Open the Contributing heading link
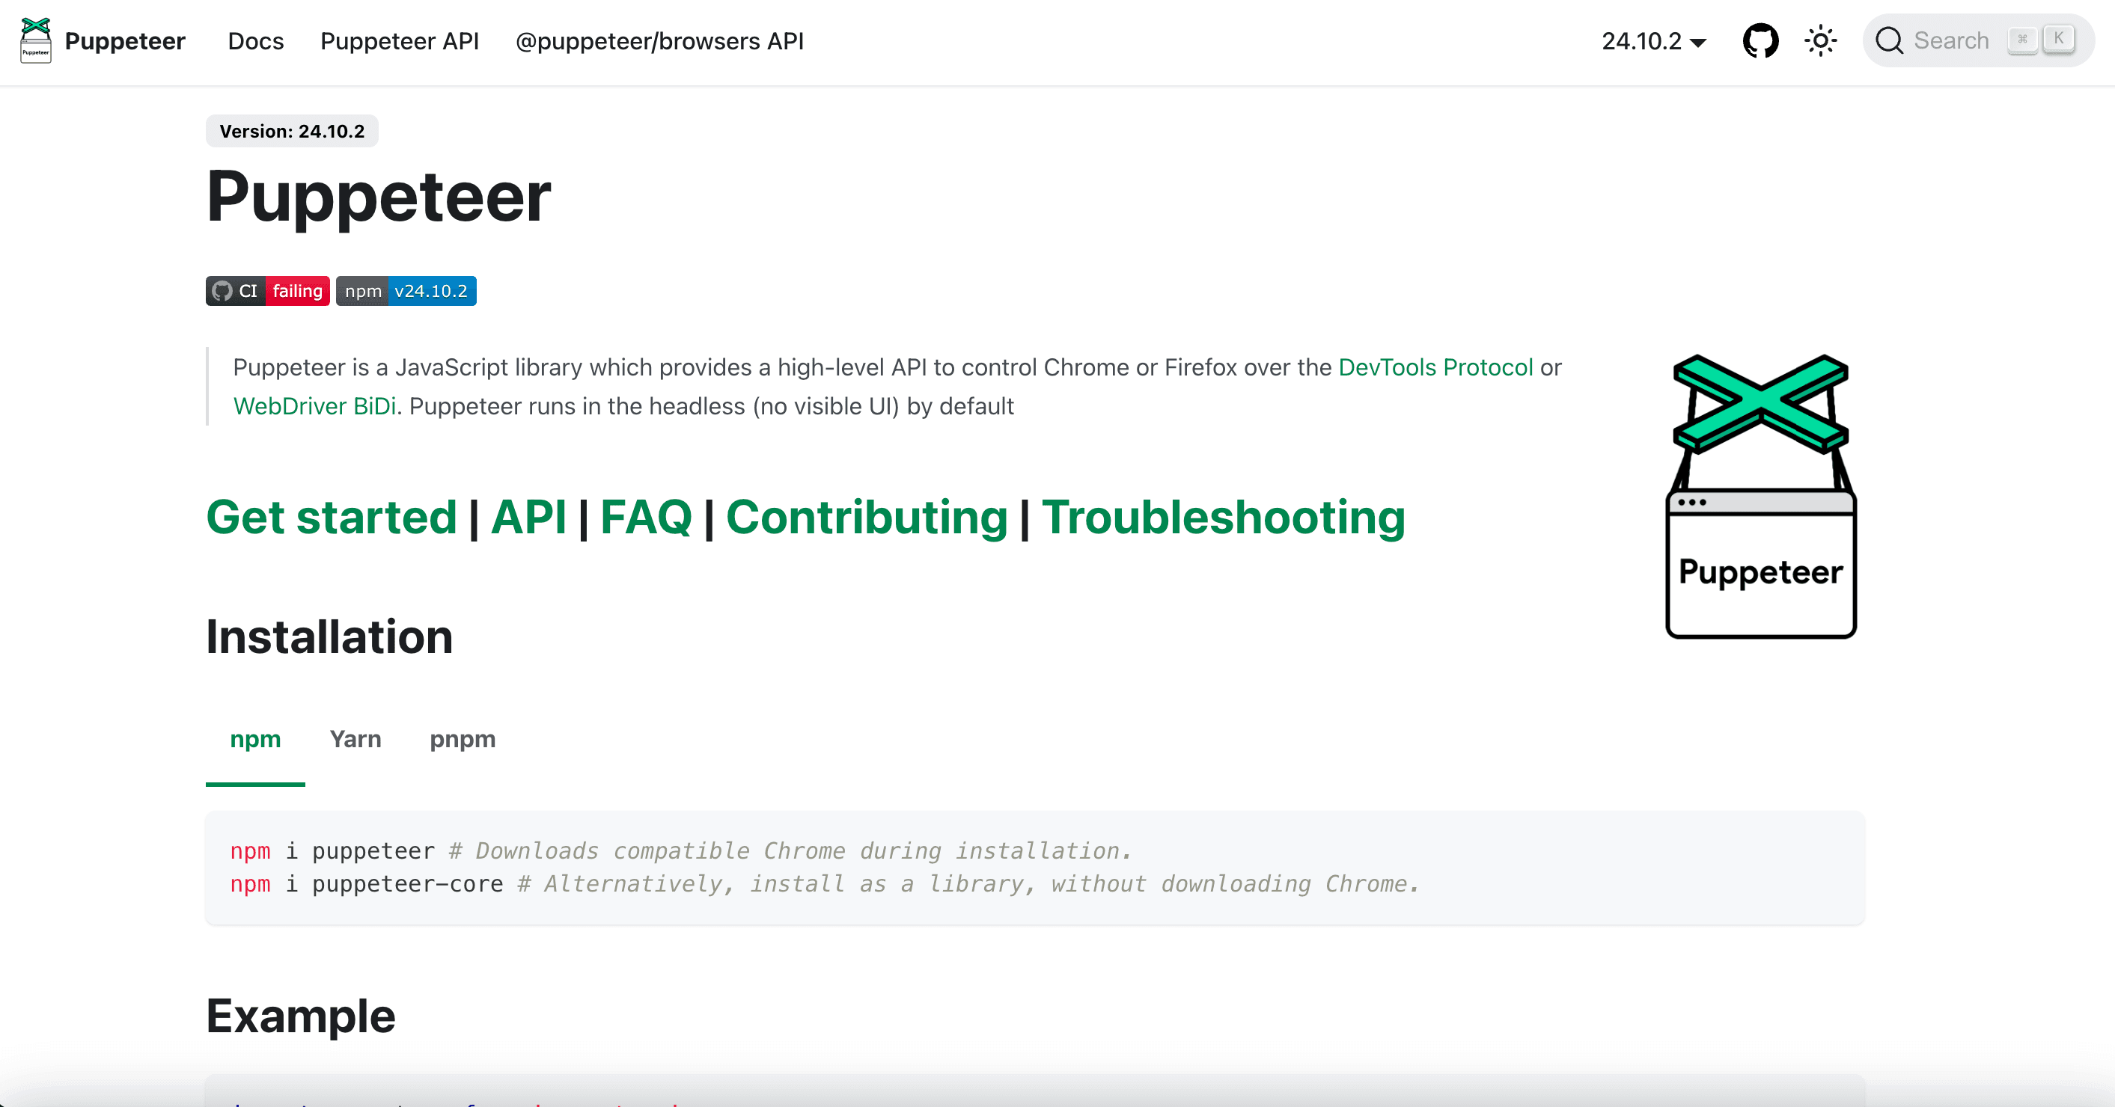The height and width of the screenshot is (1107, 2115). tap(866, 517)
